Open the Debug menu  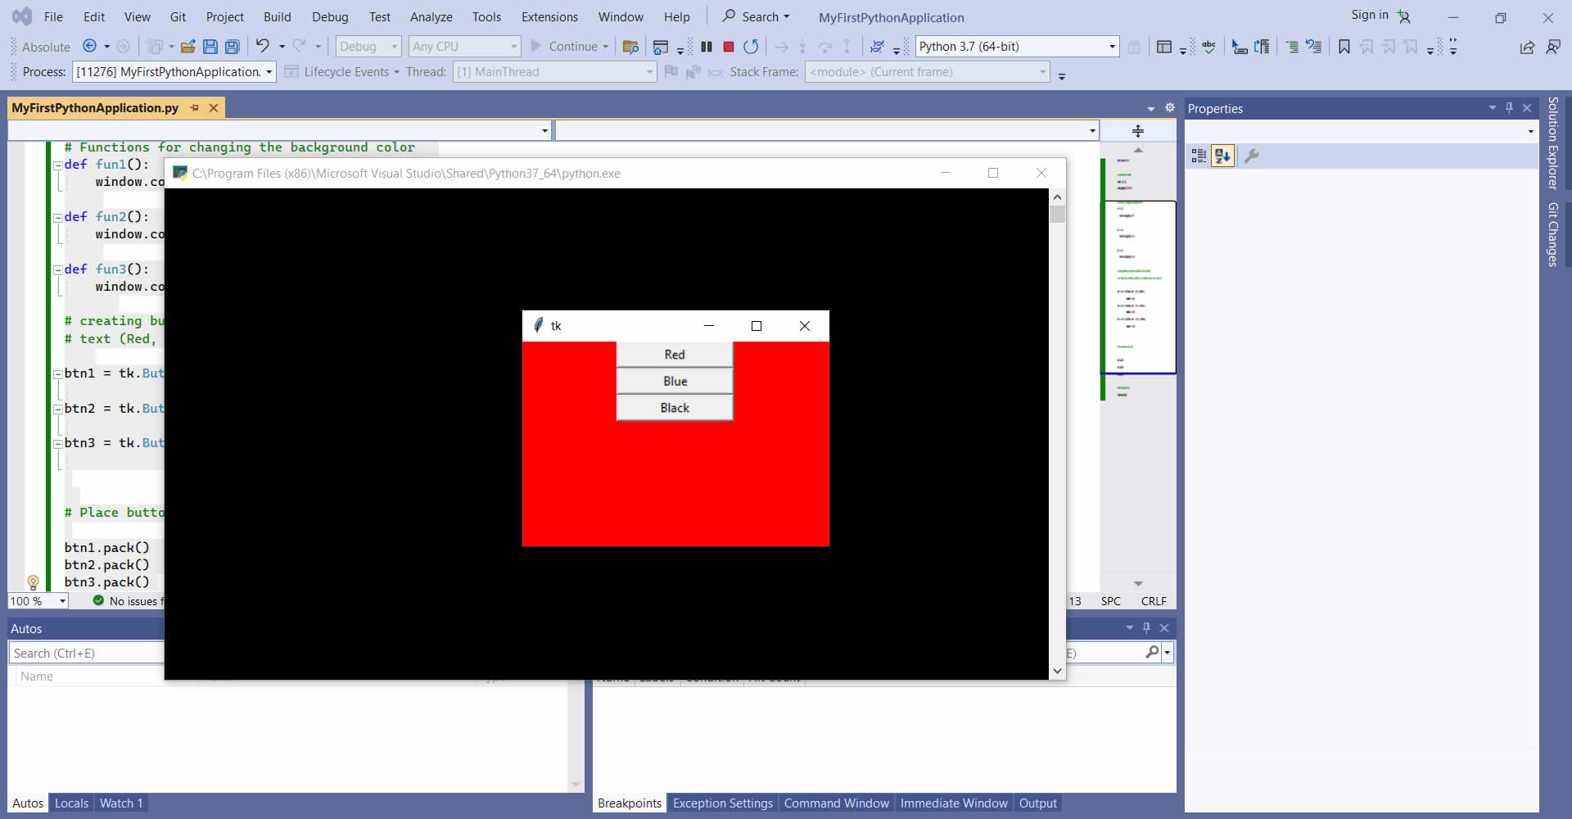(x=329, y=16)
